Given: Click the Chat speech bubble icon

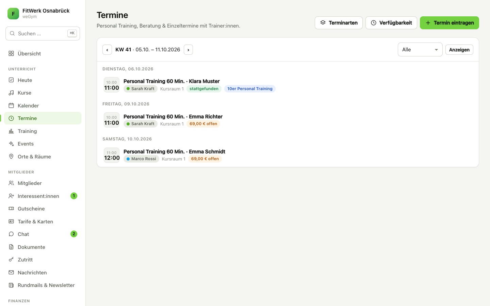Looking at the screenshot, I should (11, 234).
